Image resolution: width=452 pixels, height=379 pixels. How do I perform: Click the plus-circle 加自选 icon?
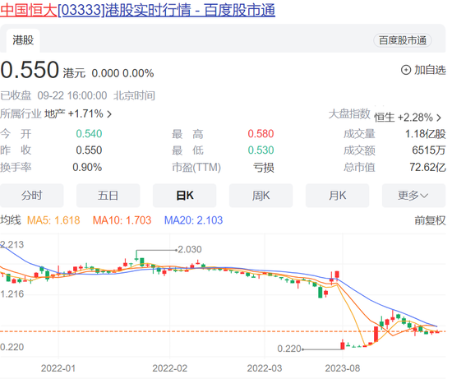pos(406,70)
